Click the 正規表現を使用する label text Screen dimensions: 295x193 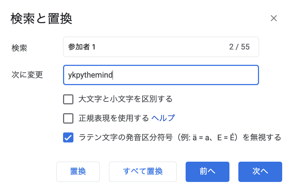coord(114,118)
